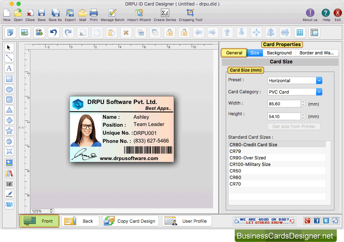Increase Width using the stepper arrow
The width and height of the screenshot is (344, 242).
click(303, 102)
